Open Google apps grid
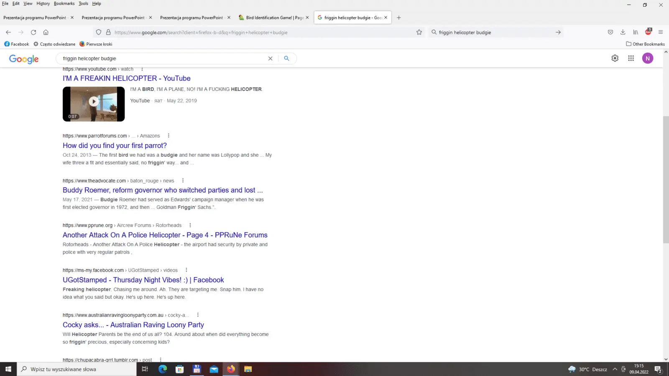Screen dimensions: 669x376 pyautogui.click(x=631, y=58)
